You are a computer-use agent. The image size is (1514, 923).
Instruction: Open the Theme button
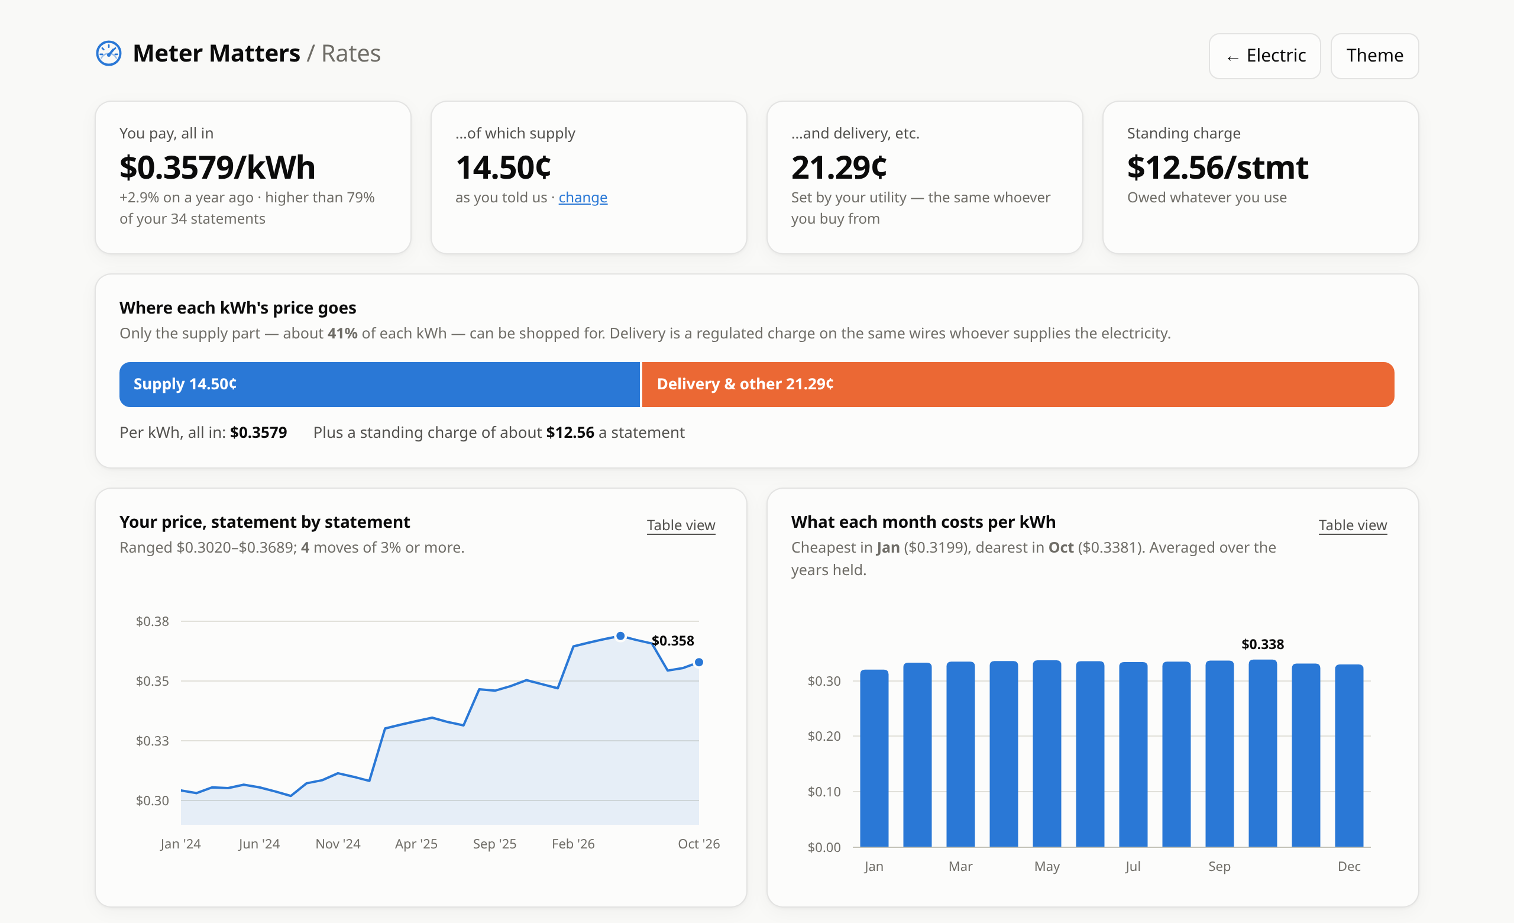pyautogui.click(x=1374, y=56)
